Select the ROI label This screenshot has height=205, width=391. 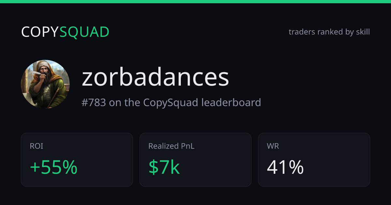[36, 146]
